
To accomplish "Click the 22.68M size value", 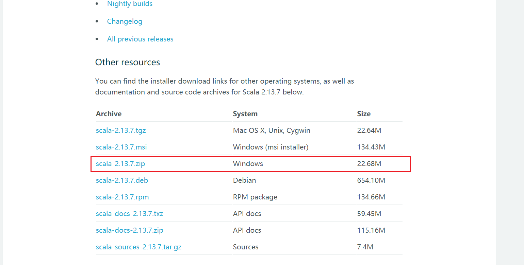I will point(369,164).
